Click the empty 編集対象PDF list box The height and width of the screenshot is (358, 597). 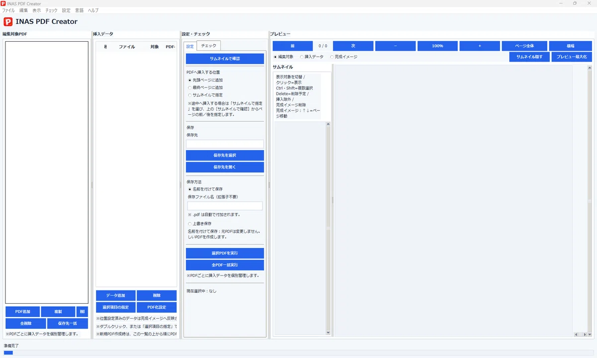coord(47,172)
